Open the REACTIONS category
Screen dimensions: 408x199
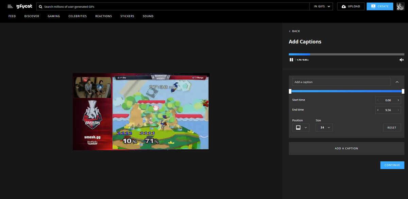[103, 16]
